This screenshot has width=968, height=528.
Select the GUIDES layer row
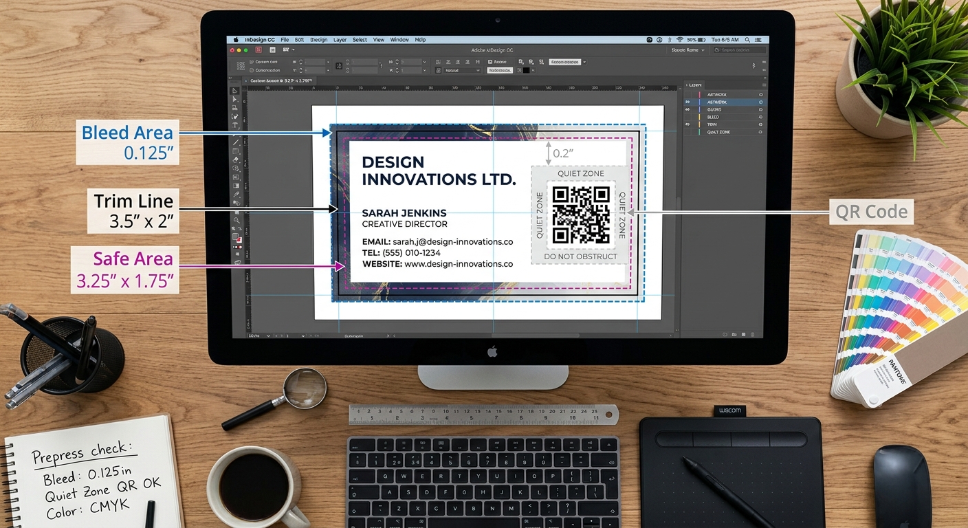[x=725, y=109]
